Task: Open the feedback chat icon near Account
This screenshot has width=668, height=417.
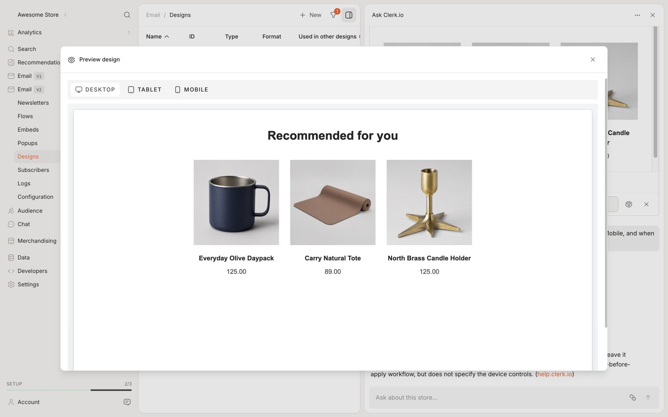Action: [x=127, y=402]
